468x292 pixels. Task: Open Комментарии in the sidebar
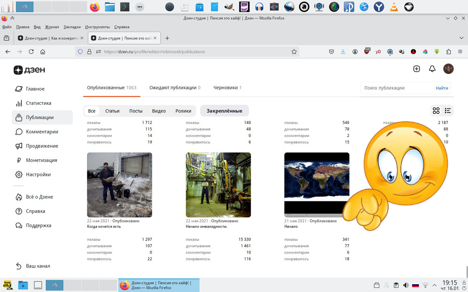pos(42,132)
